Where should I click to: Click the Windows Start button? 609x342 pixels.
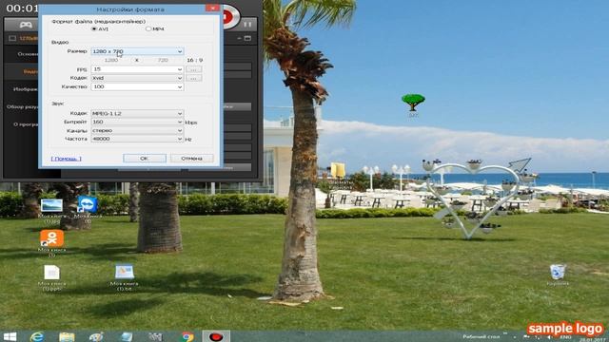tap(10, 336)
